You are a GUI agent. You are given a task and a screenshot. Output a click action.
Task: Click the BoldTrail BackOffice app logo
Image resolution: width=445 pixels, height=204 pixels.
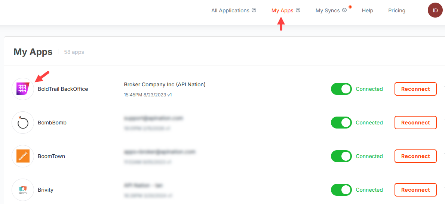23,89
